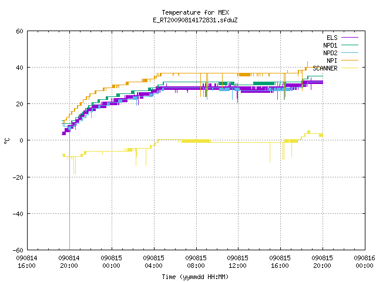Image resolution: width=376 pixels, height=282 pixels.
Task: Click the x-axis label 'Time (yymmdd HH:MM)'
Action: coord(195,277)
